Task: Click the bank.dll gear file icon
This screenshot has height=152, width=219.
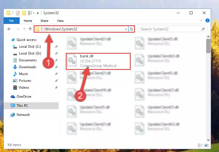Action: (72, 60)
